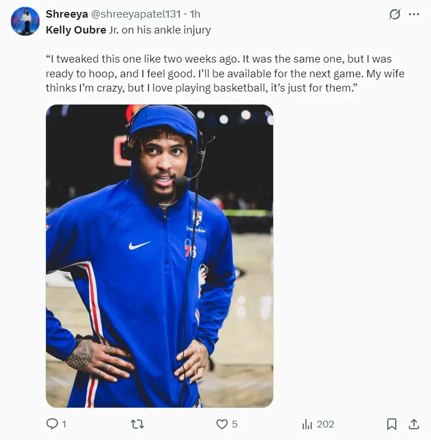Click the reply count number 1

pos(64,424)
